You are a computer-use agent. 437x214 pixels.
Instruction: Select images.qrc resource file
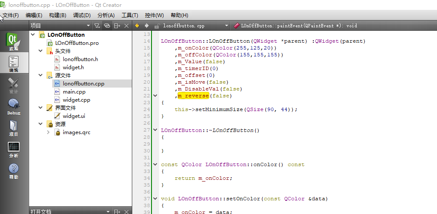[76, 132]
